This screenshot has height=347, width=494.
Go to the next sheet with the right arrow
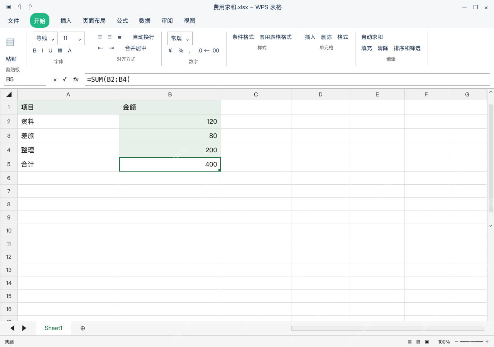(24, 328)
